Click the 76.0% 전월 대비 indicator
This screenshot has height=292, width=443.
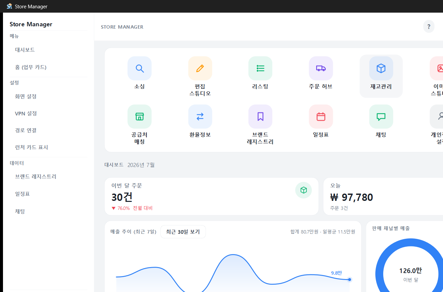tap(132, 208)
